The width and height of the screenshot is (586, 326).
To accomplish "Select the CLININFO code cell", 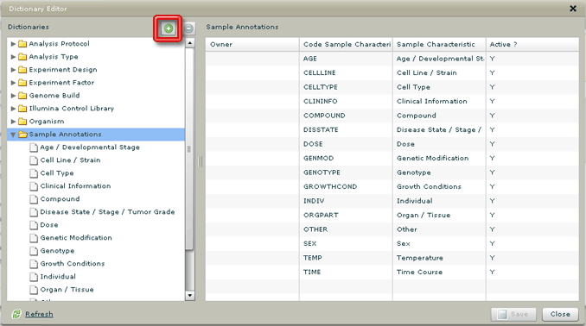I will click(x=346, y=101).
